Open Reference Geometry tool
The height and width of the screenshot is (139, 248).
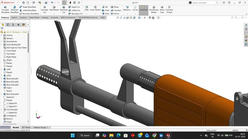127,8
